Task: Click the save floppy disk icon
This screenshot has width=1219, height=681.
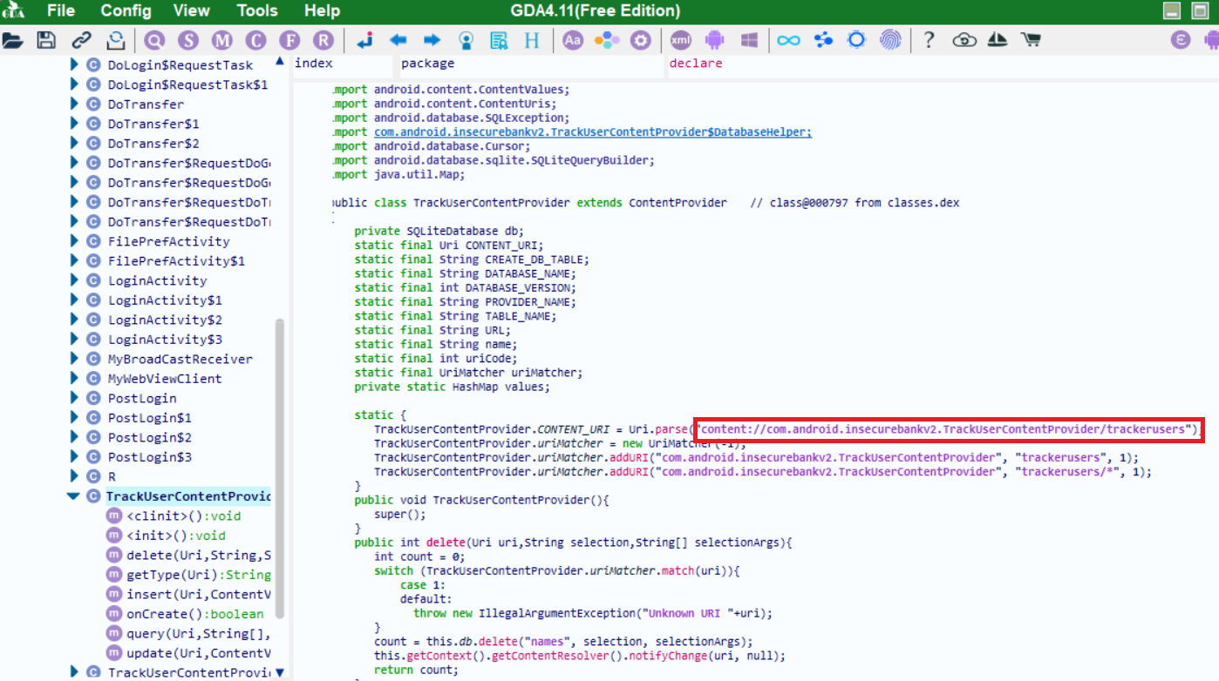Action: pyautogui.click(x=46, y=40)
